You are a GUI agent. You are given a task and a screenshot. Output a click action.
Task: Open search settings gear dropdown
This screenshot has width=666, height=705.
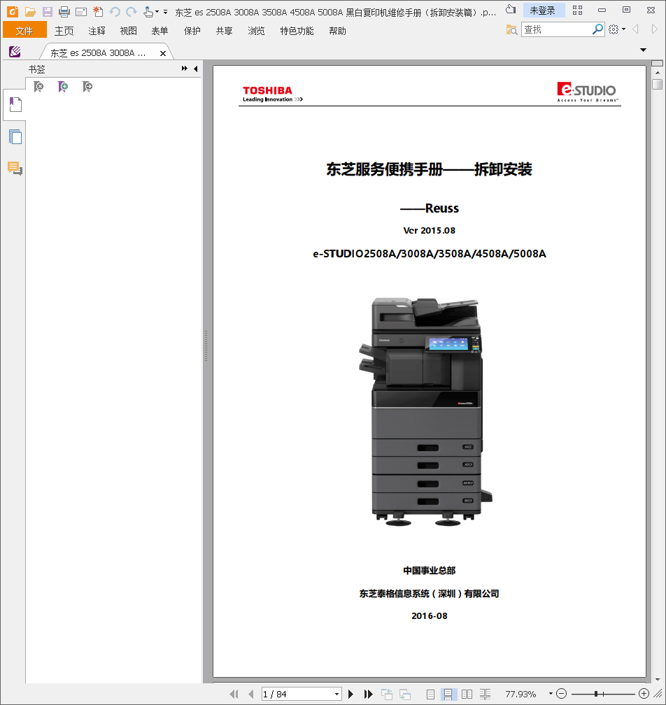tap(616, 29)
